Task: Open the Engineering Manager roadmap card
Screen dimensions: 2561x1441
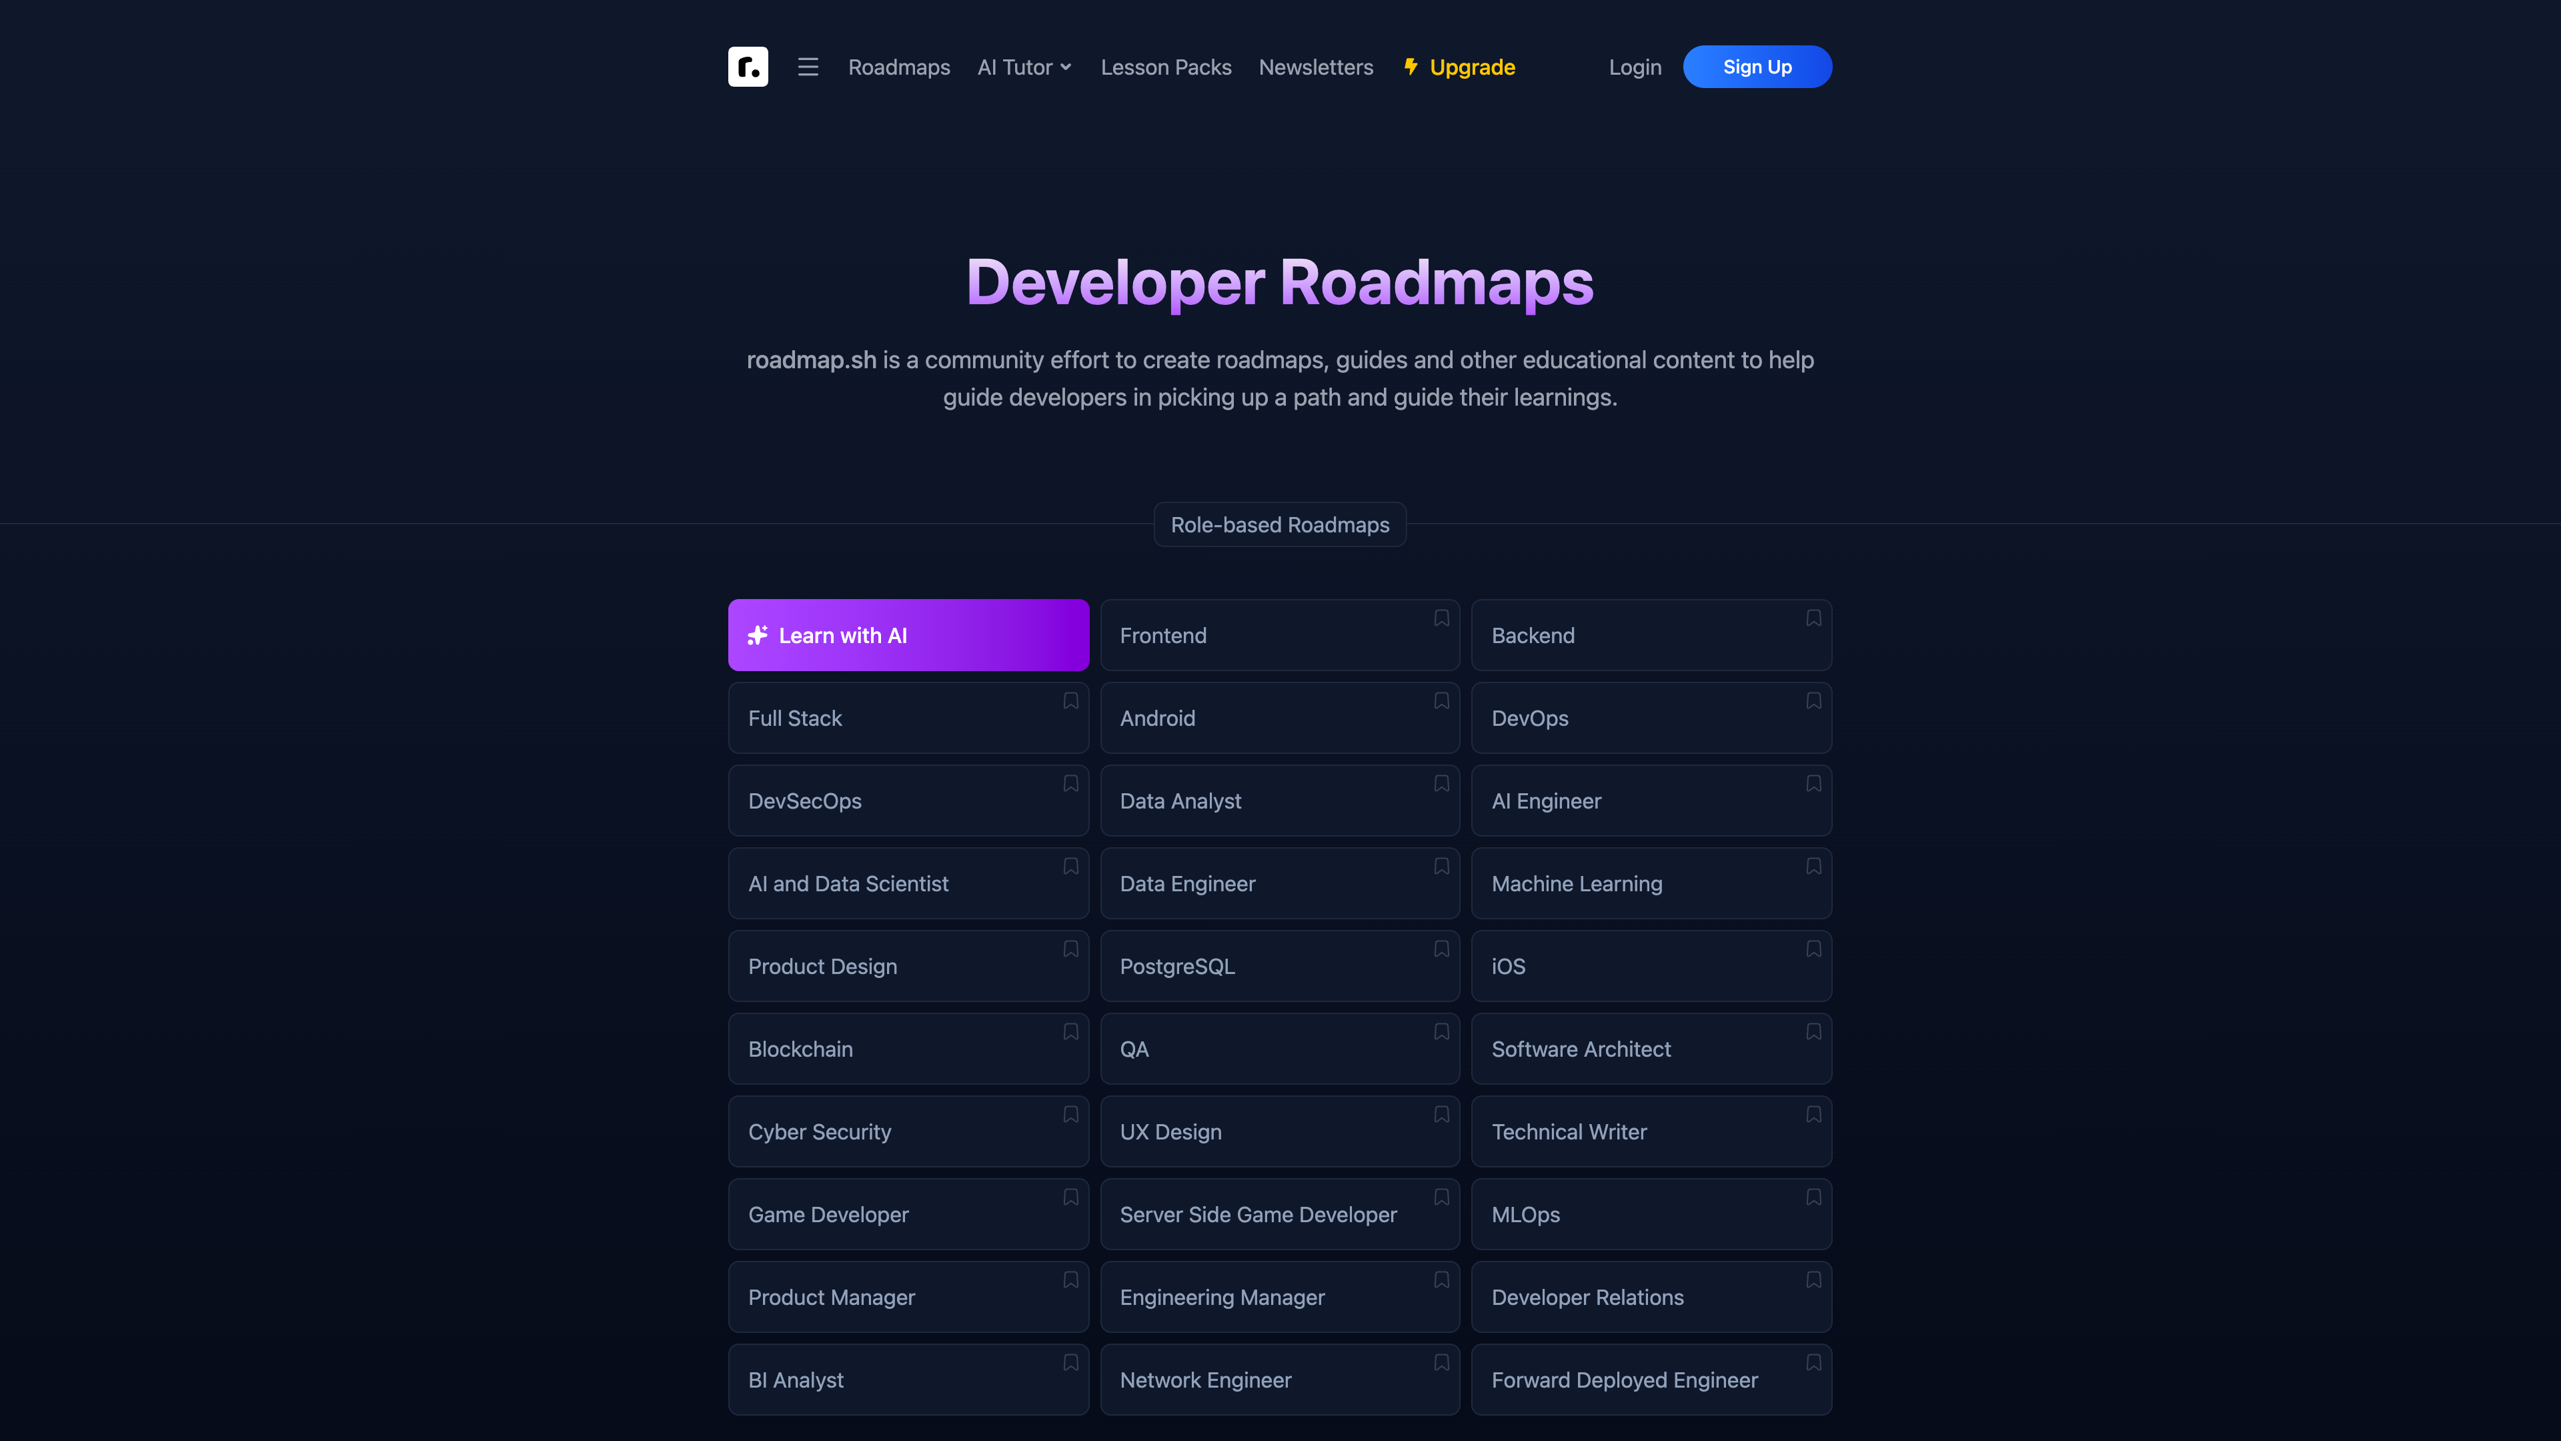Action: click(x=1280, y=1296)
